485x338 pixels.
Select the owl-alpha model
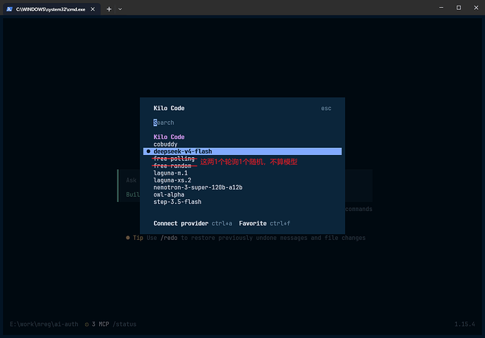tap(169, 194)
